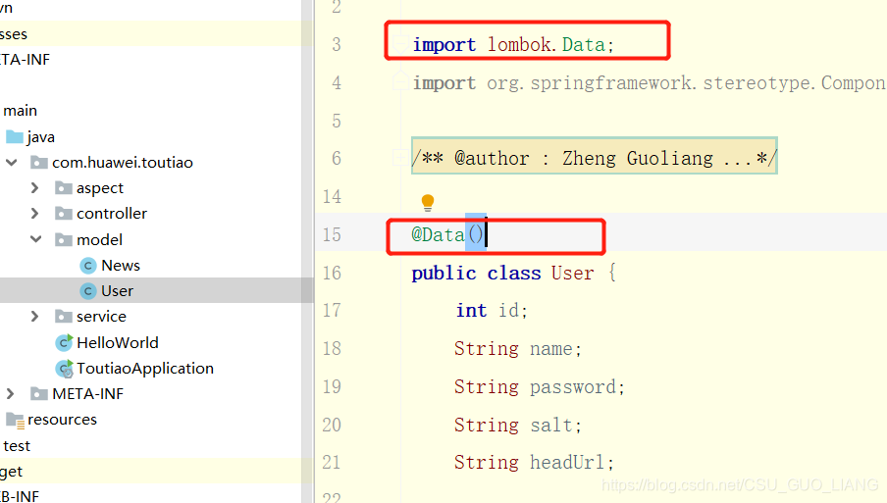Click the yellow lightbulb intention icon
This screenshot has height=503, width=887.
click(428, 202)
